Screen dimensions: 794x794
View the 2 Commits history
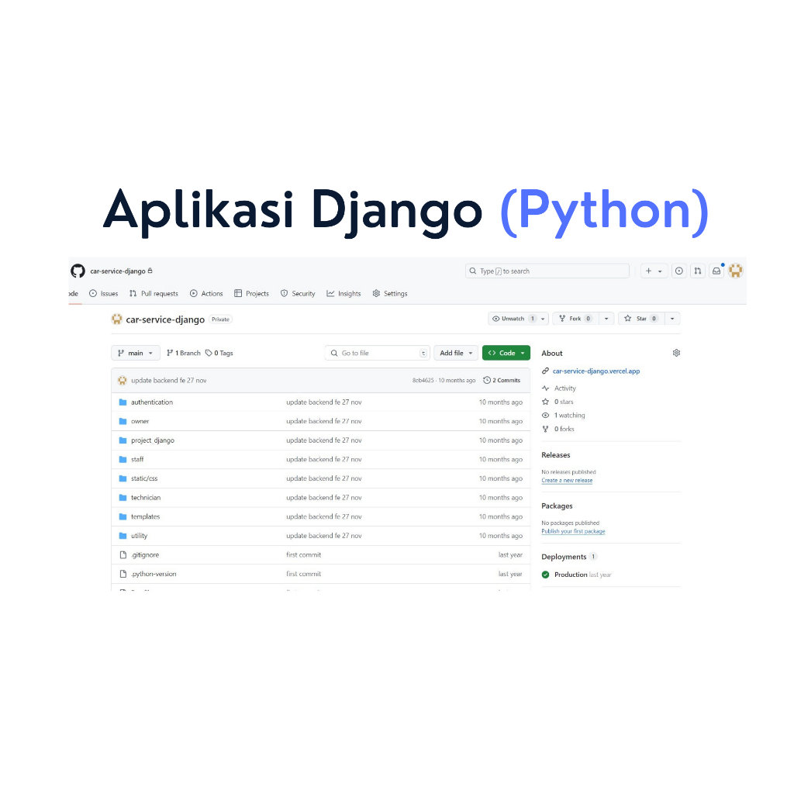point(502,380)
